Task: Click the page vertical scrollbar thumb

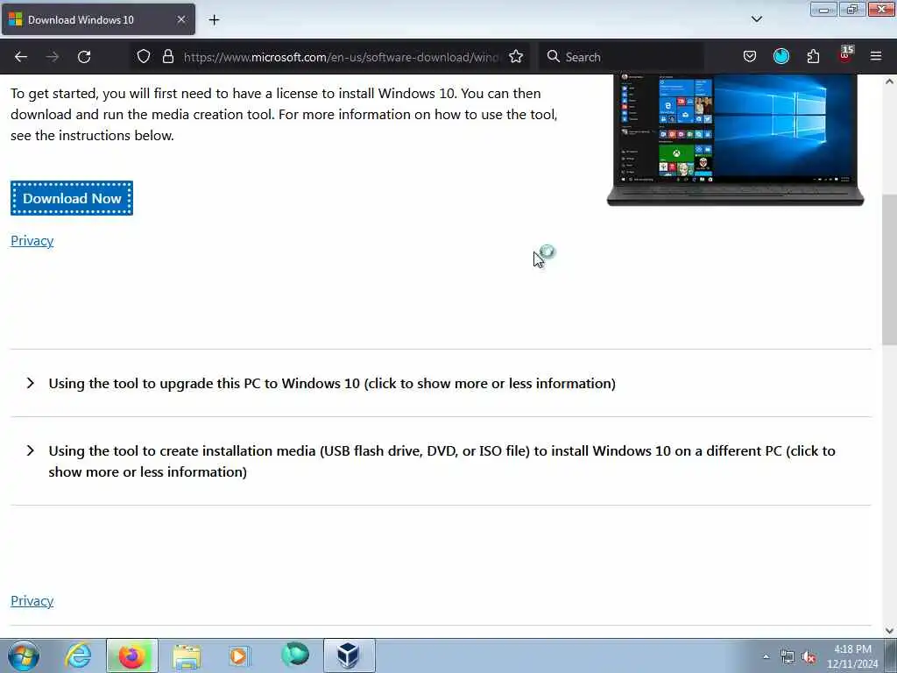Action: pos(889,269)
